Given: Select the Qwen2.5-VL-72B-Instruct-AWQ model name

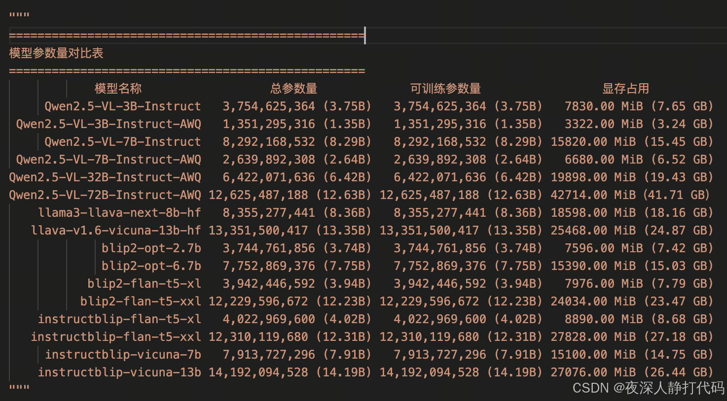Looking at the screenshot, I should pos(105,195).
